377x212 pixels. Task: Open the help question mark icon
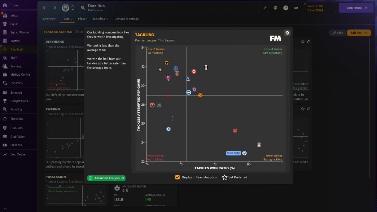pos(286,8)
